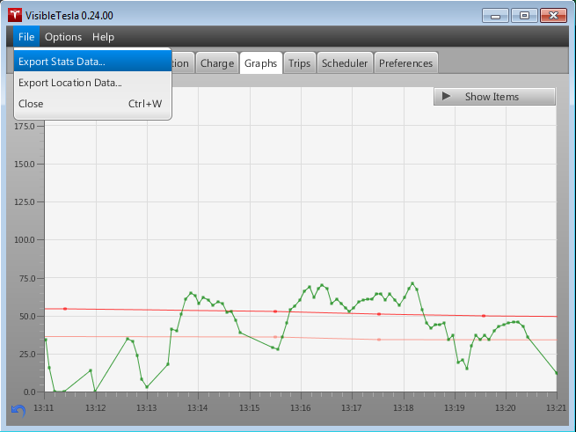576x432 pixels.
Task: Minimize the VisibleTesla window
Action: [x=495, y=16]
